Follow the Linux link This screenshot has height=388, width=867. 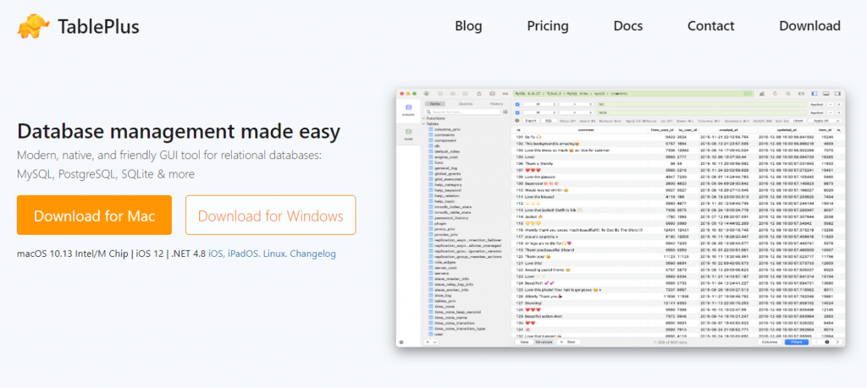[275, 254]
